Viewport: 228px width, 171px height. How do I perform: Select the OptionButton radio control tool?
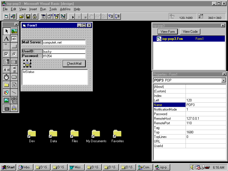(x=14, y=54)
